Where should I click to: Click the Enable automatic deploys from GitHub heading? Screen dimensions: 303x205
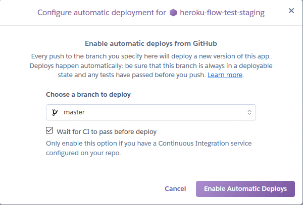tap(151, 43)
